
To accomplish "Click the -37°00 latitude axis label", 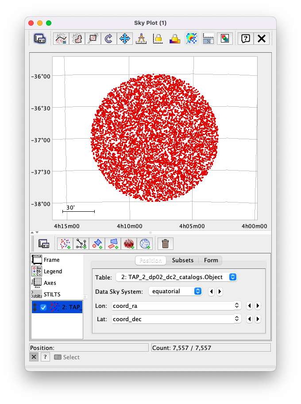I will [x=41, y=140].
